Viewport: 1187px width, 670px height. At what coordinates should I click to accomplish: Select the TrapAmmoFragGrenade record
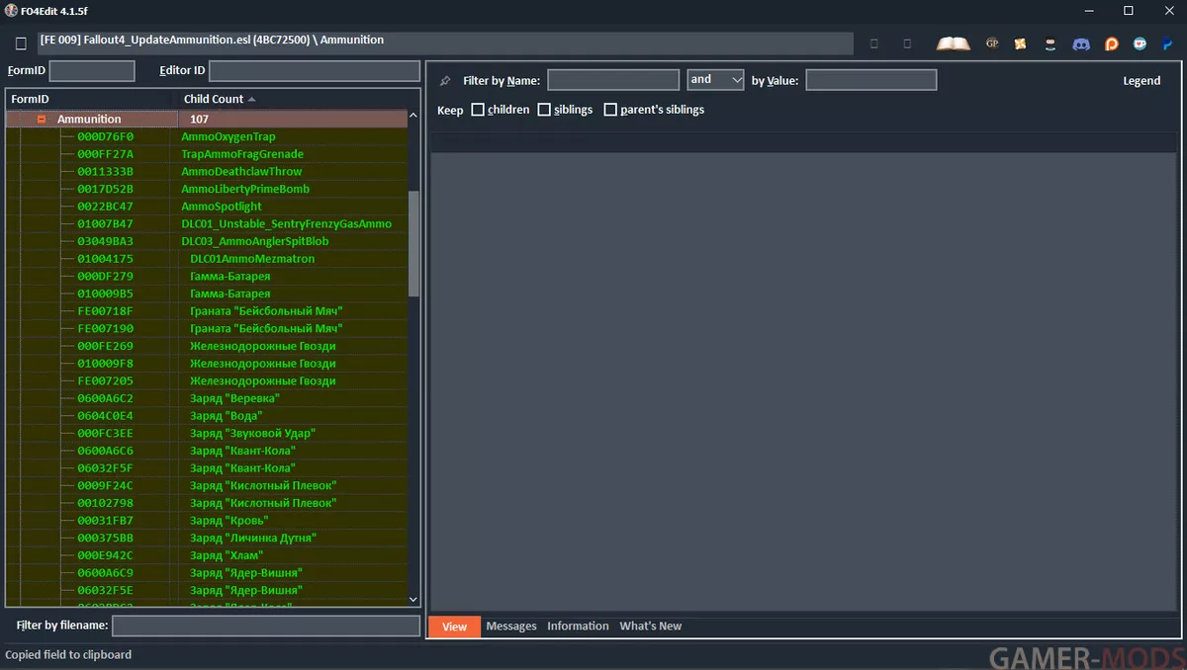tap(207, 154)
